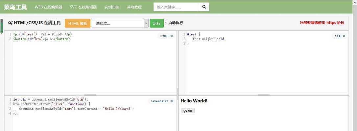Click the HTML/CSS/JS 在线工具 title
This screenshot has height=131, width=357.
click(37, 23)
